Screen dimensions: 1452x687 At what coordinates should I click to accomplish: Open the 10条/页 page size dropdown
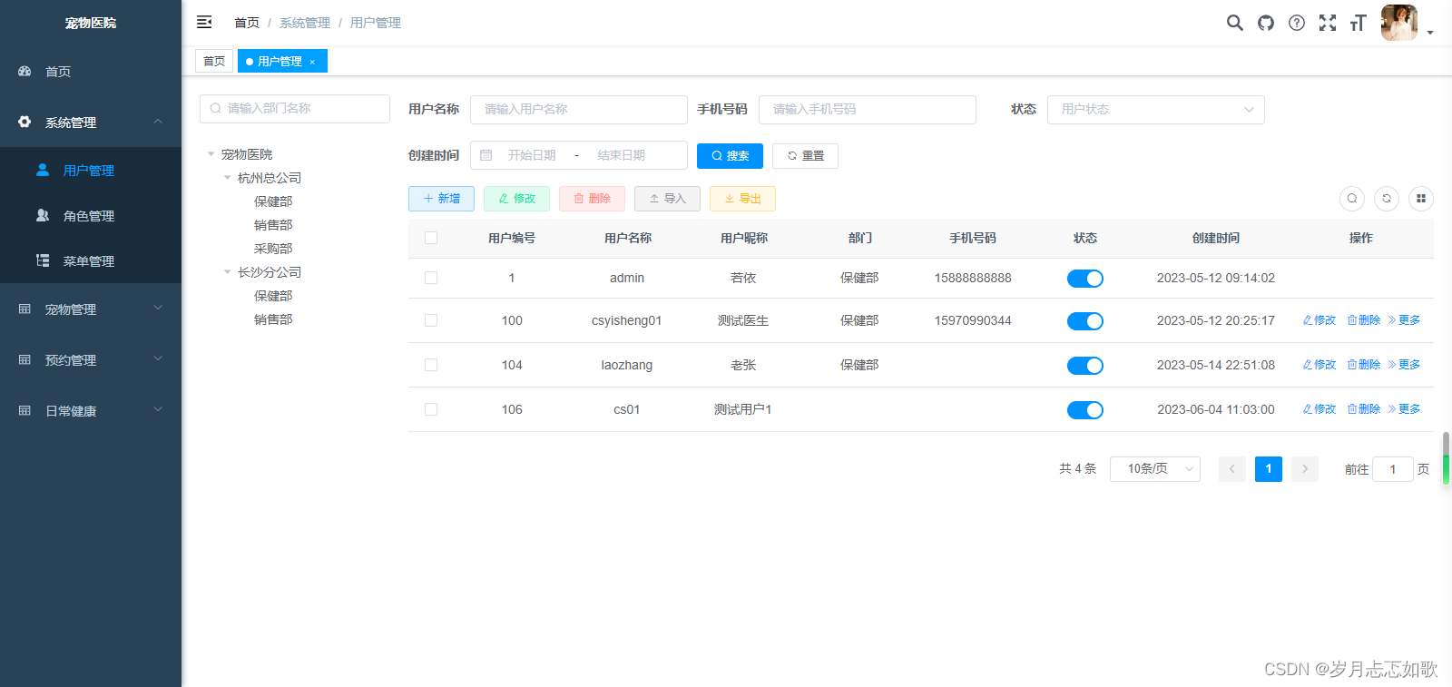pyautogui.click(x=1155, y=468)
